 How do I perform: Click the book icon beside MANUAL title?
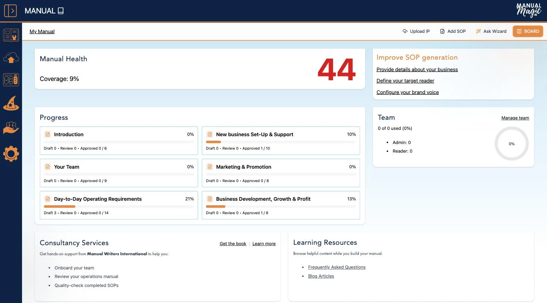pyautogui.click(x=61, y=11)
